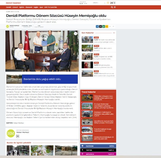Open the search icon in navigation bar

click(112, 7)
